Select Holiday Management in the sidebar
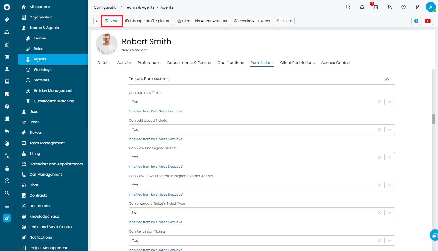 pos(53,91)
